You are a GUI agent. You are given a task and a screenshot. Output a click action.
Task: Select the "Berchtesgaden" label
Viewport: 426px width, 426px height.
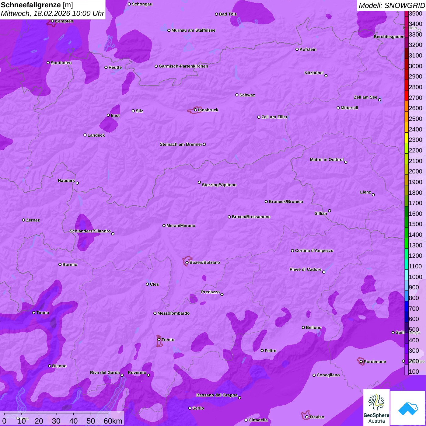(389, 37)
